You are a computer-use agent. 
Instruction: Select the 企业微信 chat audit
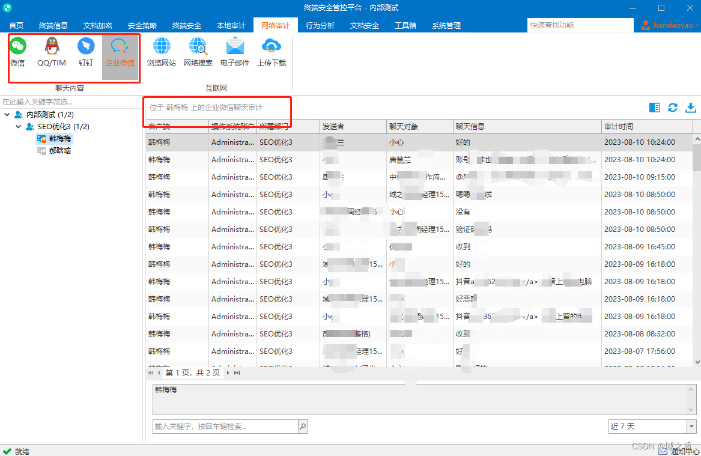(120, 57)
